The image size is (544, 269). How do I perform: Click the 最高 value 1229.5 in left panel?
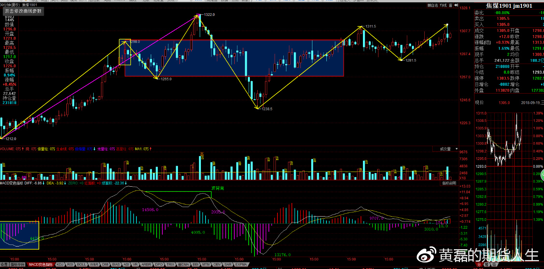pos(10,47)
